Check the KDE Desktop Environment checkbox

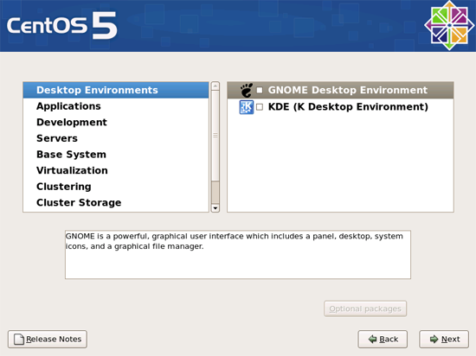(x=260, y=107)
